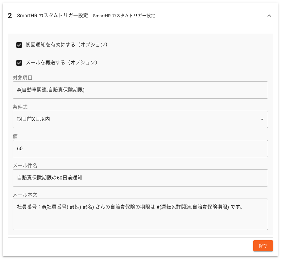
Task: Click the メール件名 field label
Action: [25, 166]
